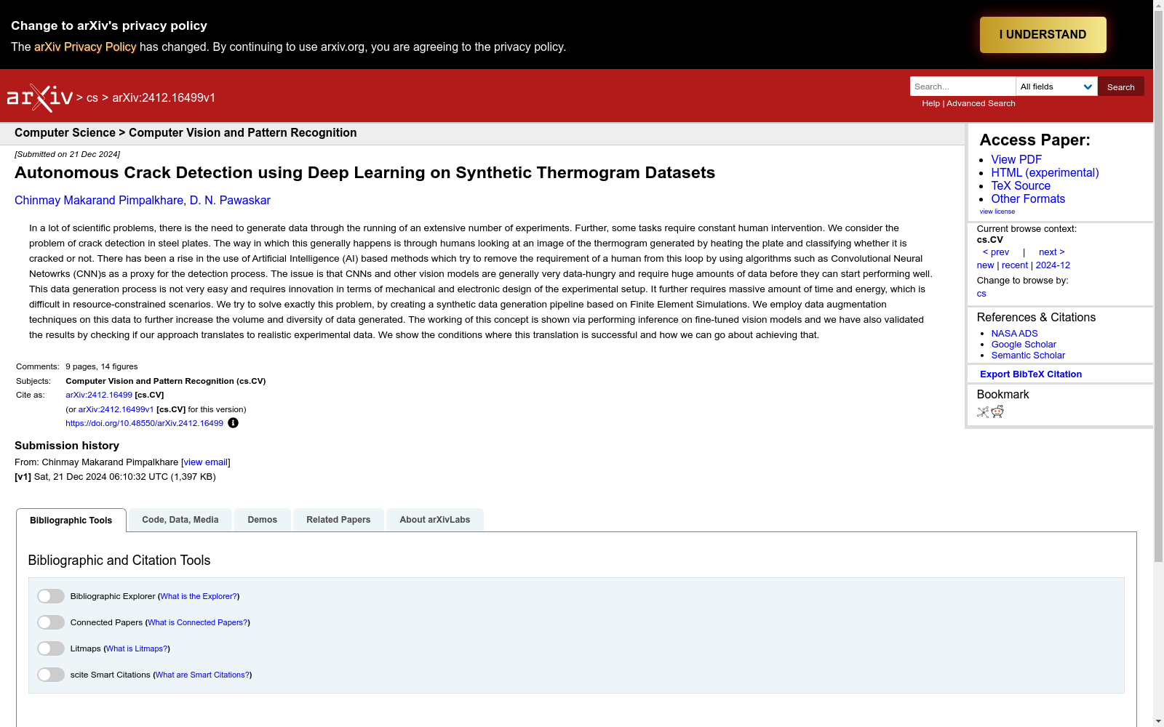
Task: Open arXiv:2412.16499 cite link
Action: coord(99,395)
